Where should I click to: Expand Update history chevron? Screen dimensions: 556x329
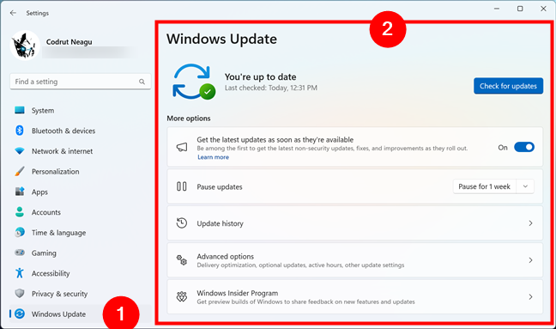point(530,223)
